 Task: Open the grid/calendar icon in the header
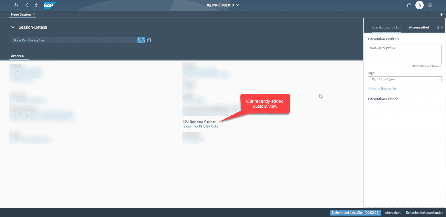[x=409, y=5]
